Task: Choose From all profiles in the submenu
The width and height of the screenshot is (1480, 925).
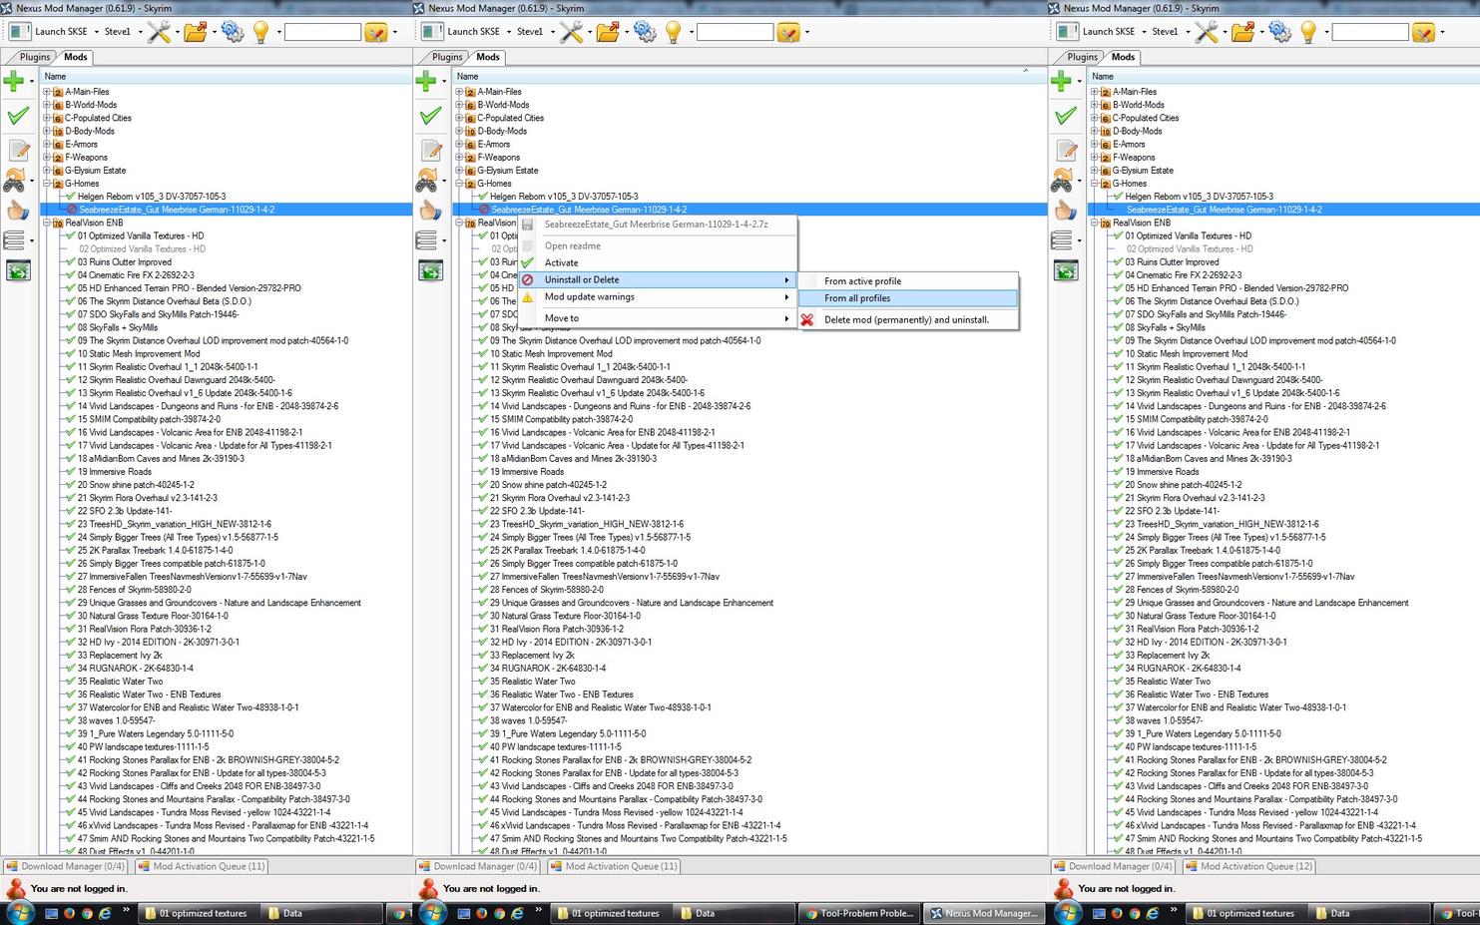Action: tap(857, 298)
